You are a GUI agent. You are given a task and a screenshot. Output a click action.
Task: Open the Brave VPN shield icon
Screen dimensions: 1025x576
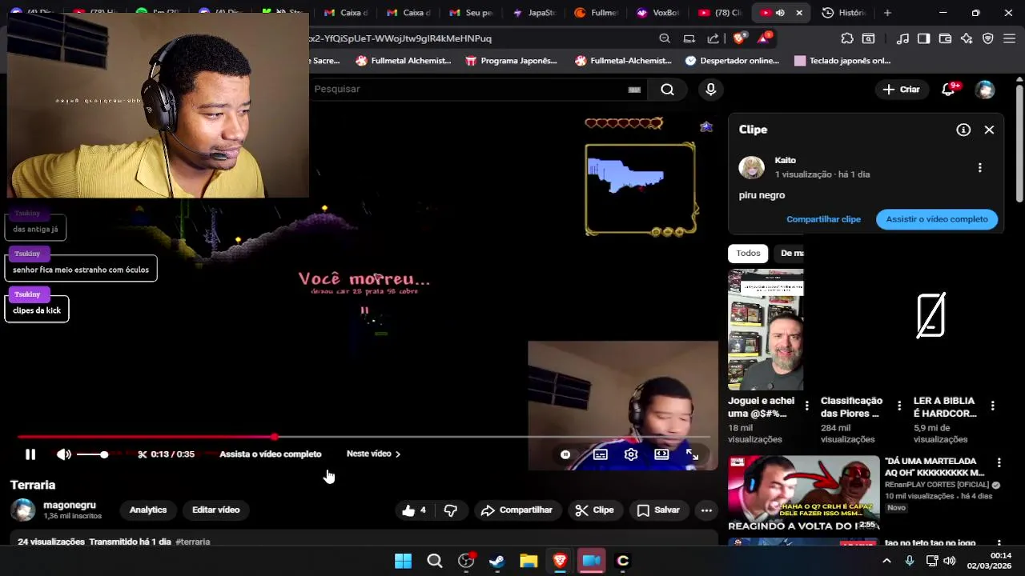(988, 38)
